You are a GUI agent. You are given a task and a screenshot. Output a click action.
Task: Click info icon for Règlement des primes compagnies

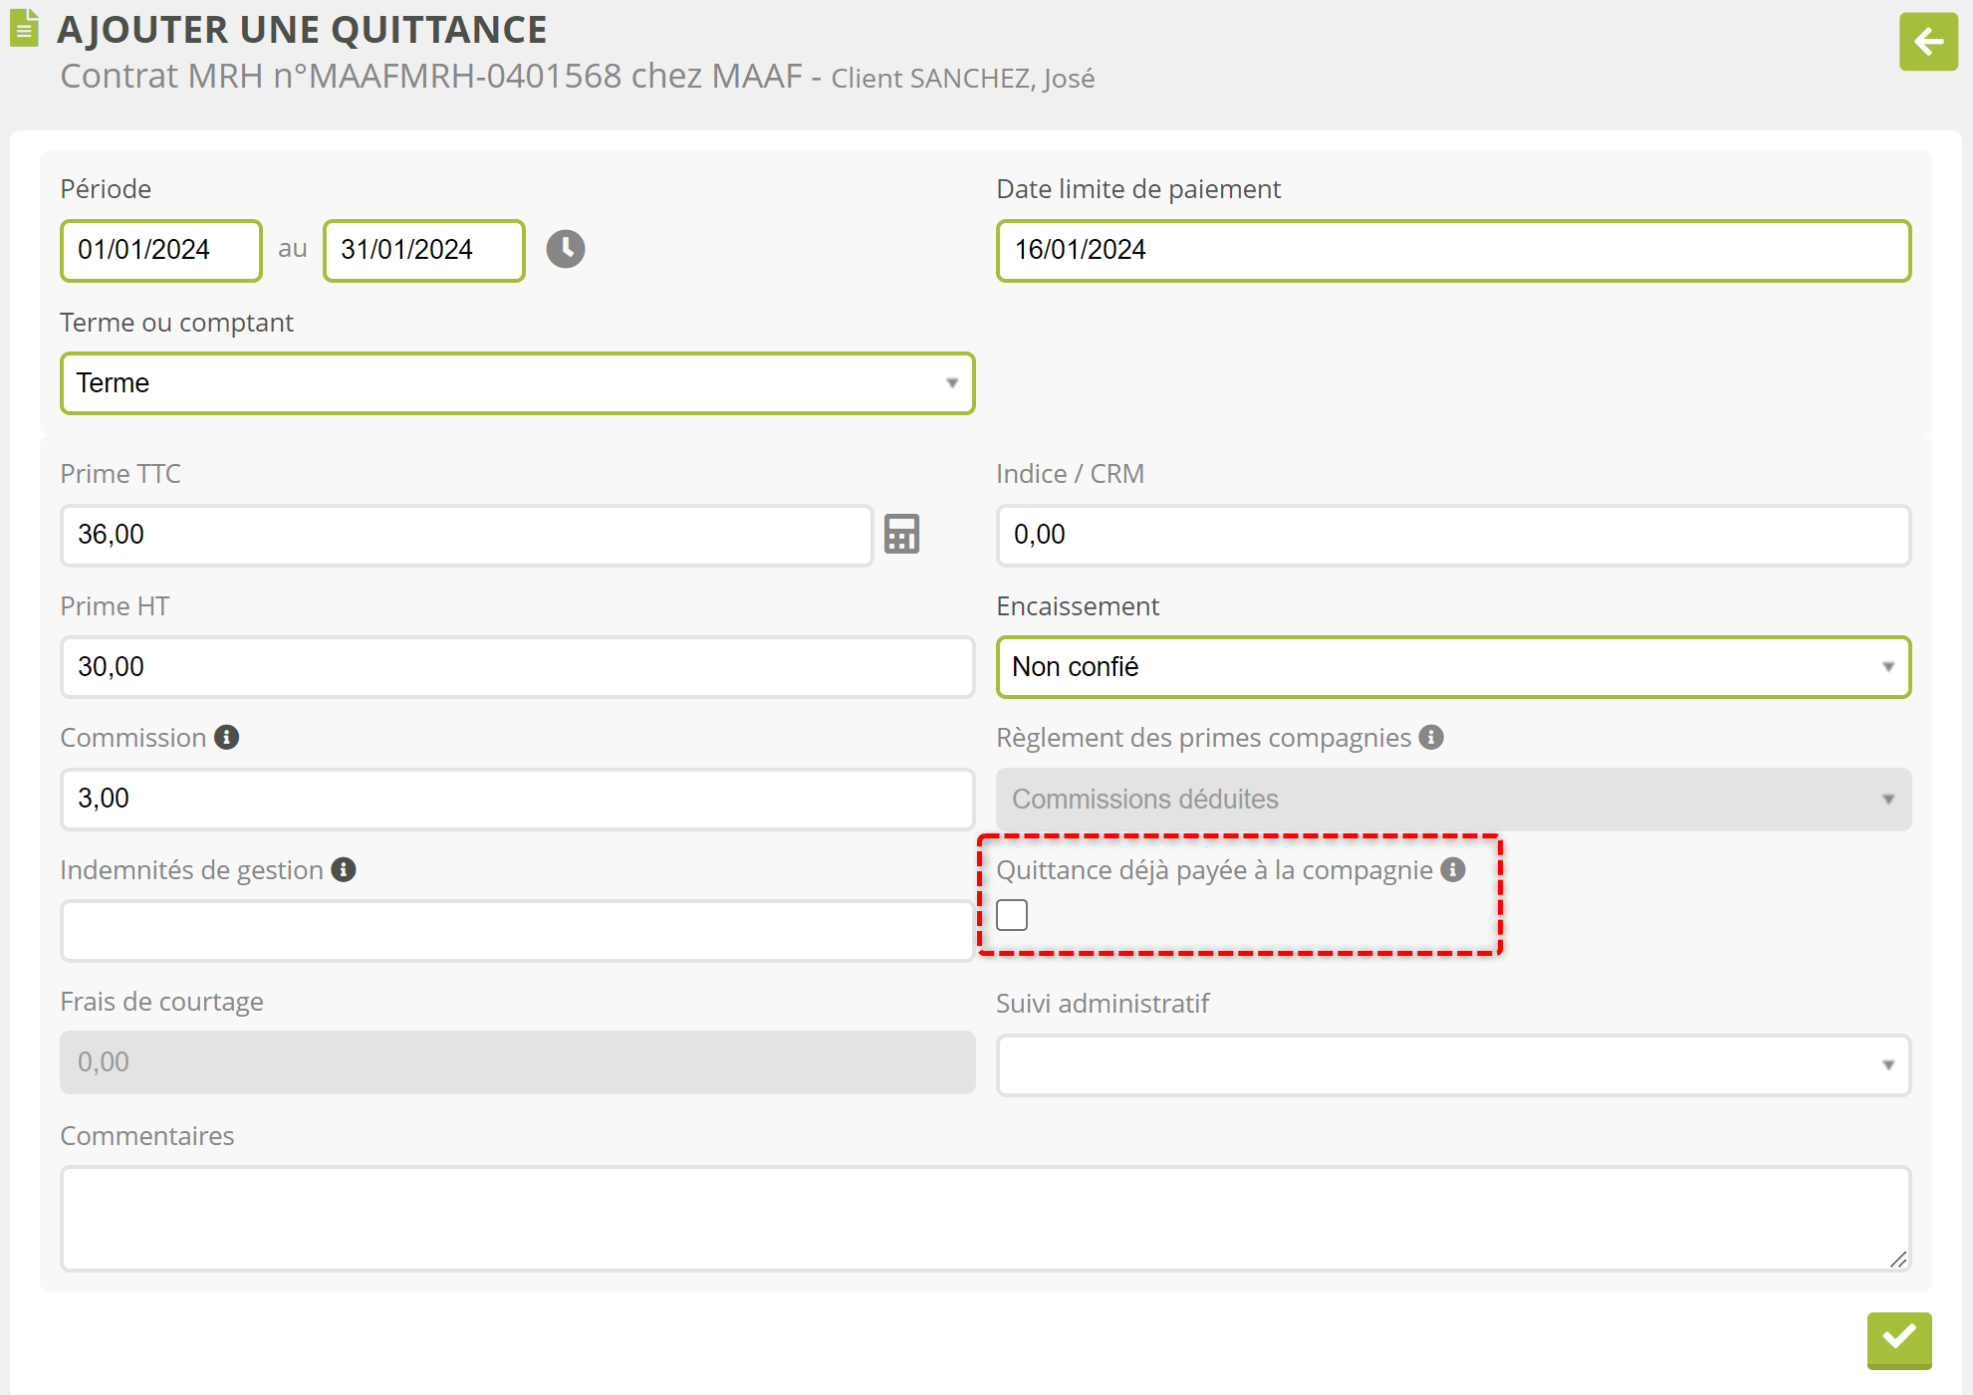tap(1431, 738)
